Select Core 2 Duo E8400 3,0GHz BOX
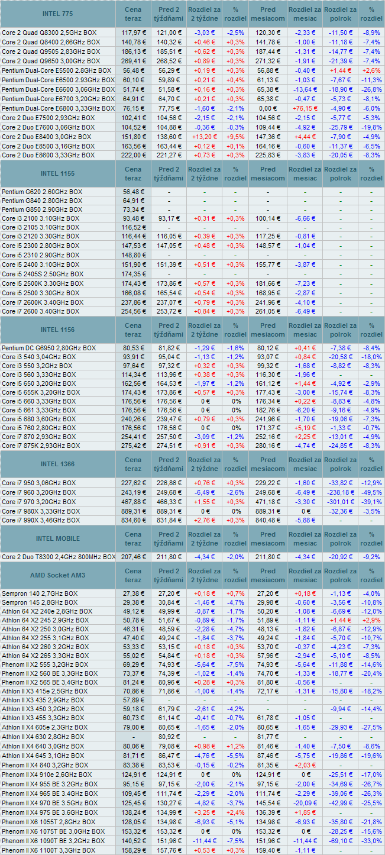 (47, 137)
